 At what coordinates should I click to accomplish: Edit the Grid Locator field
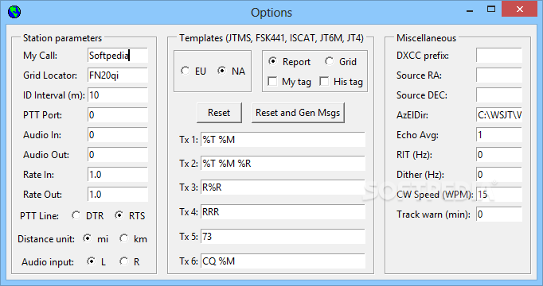tap(118, 75)
